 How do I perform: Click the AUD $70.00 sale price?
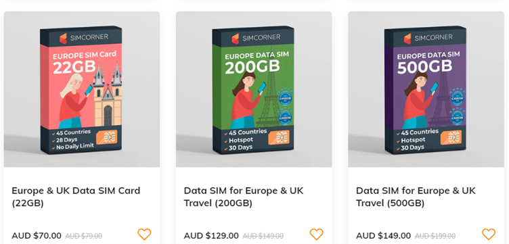[37, 236]
